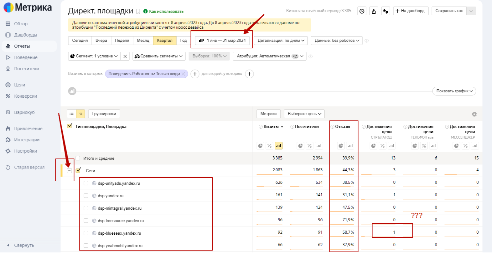Open the Группировки button

(104, 114)
